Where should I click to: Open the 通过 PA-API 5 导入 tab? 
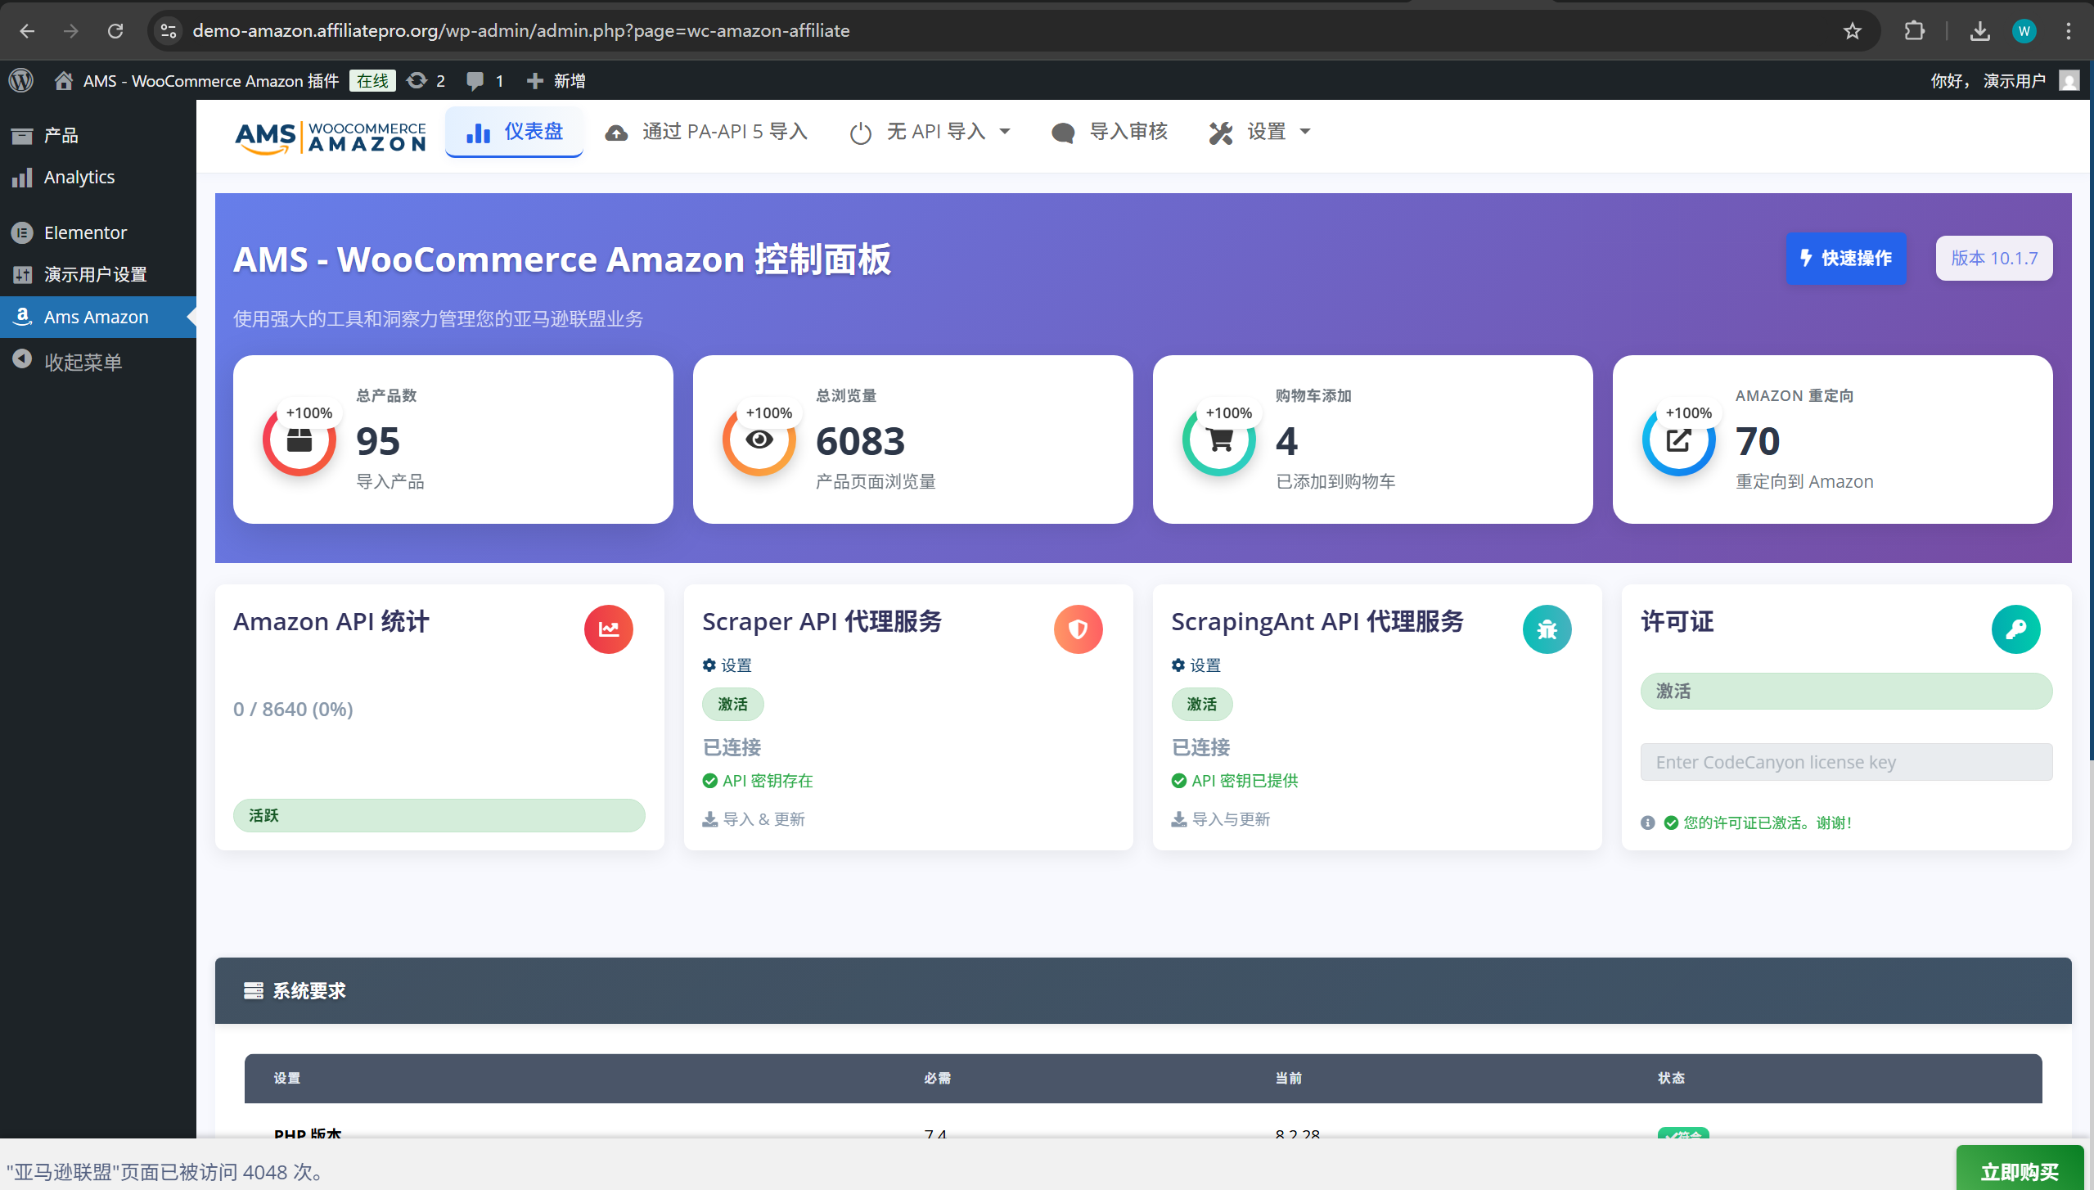(705, 132)
